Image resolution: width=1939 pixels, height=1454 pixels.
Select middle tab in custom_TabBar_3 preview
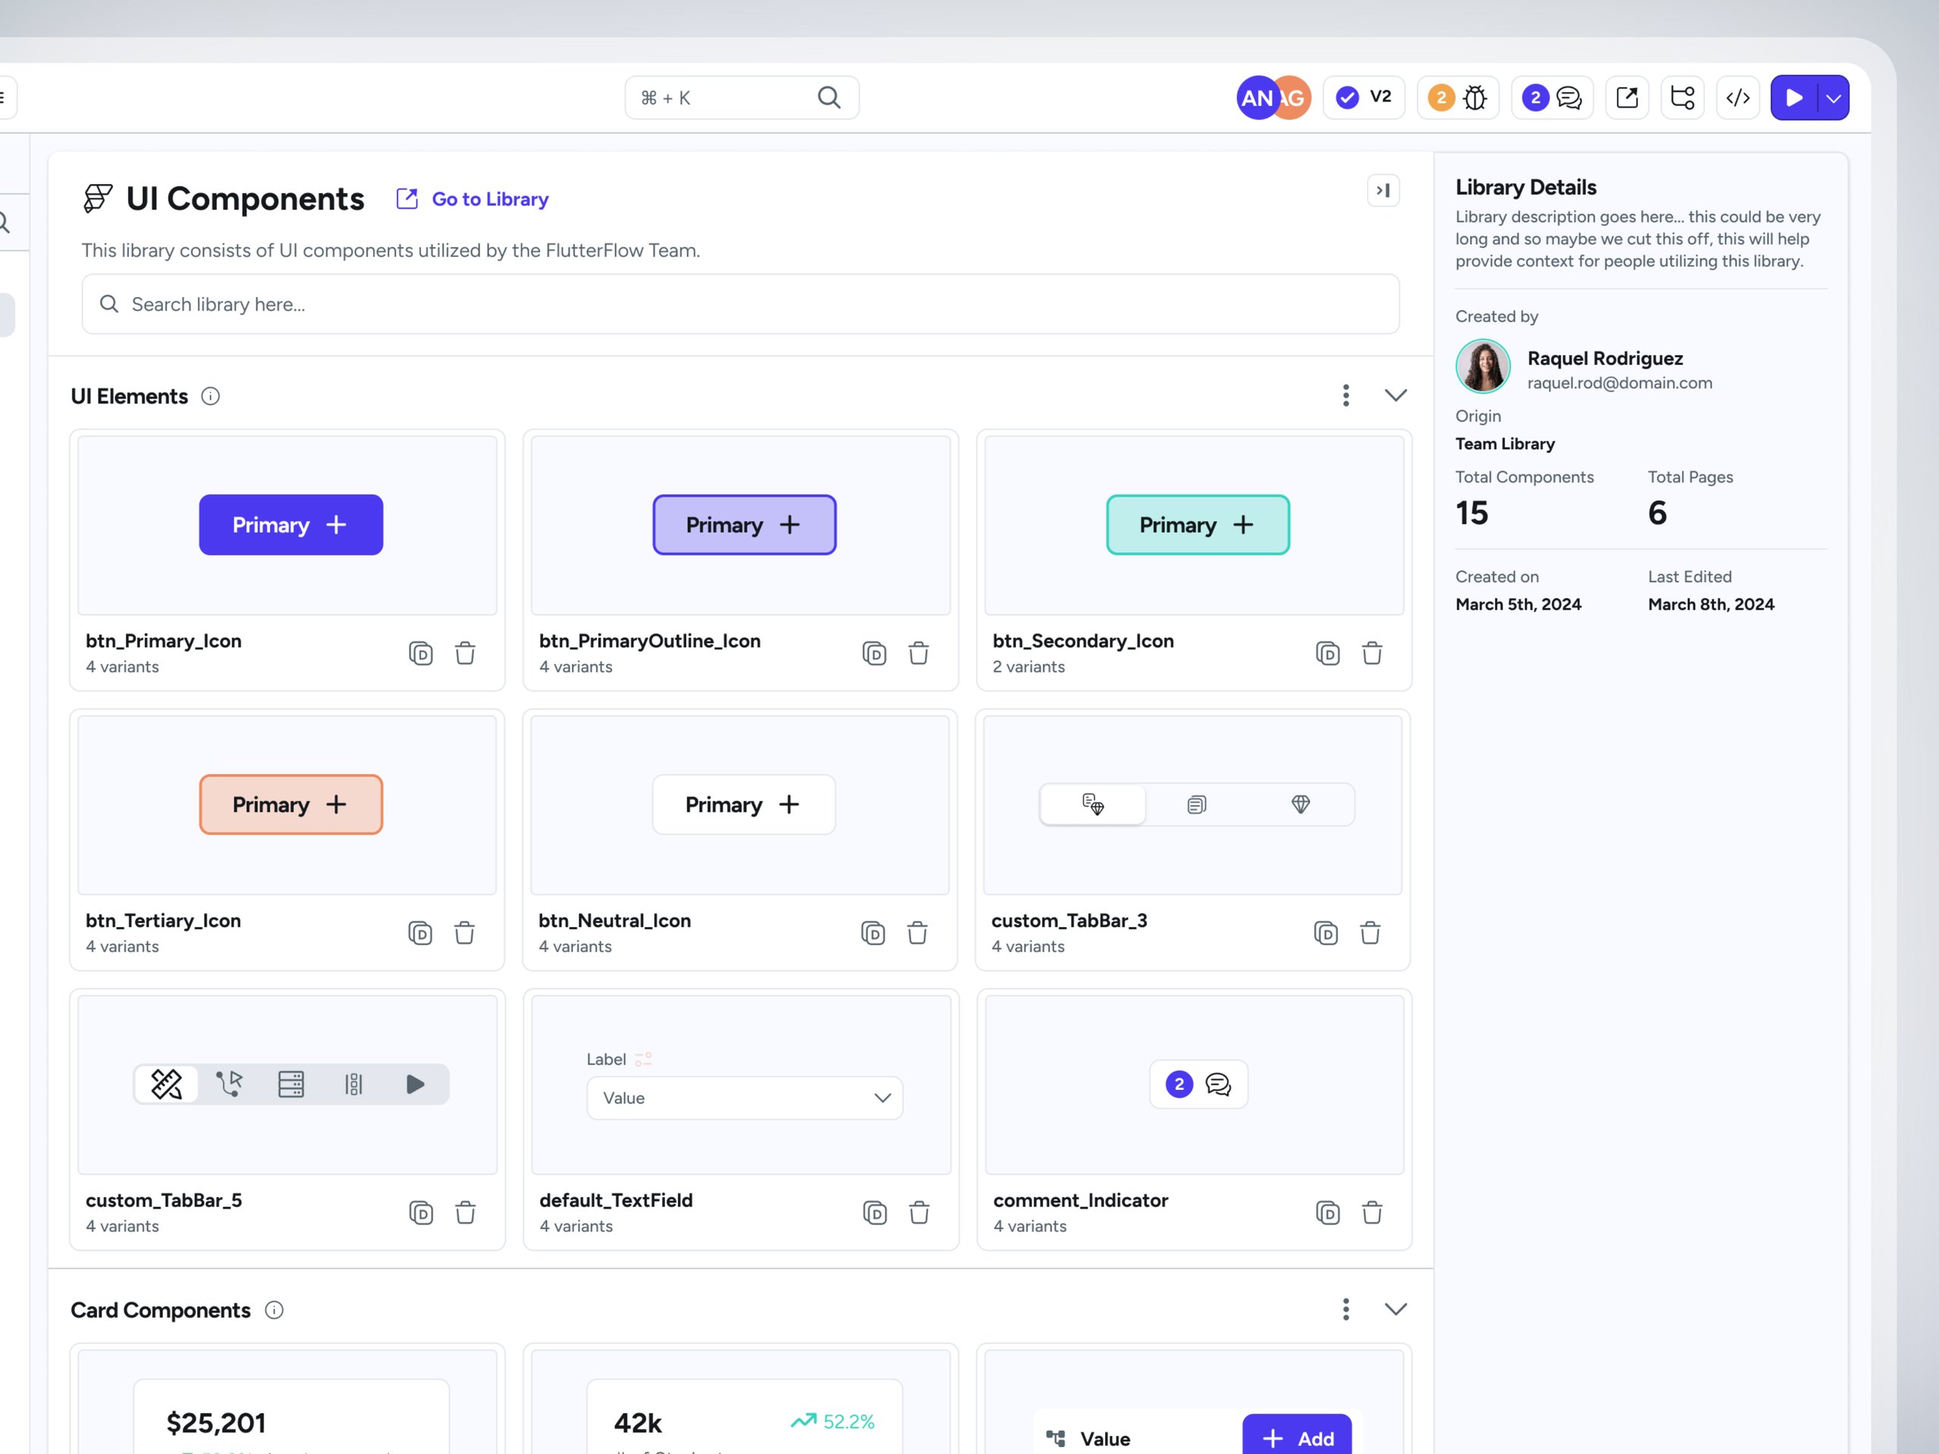[1197, 803]
